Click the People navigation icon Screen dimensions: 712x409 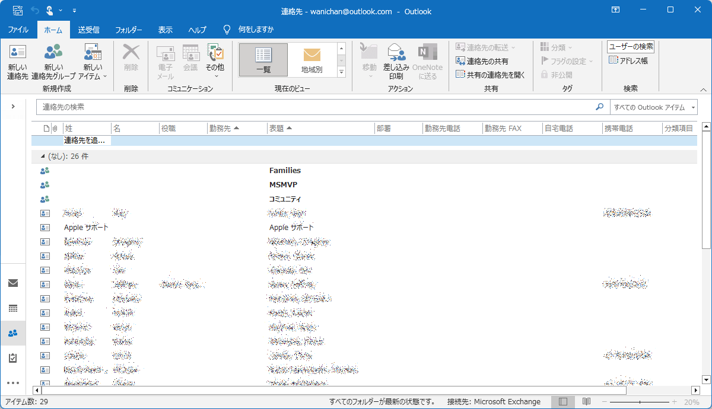coord(13,333)
